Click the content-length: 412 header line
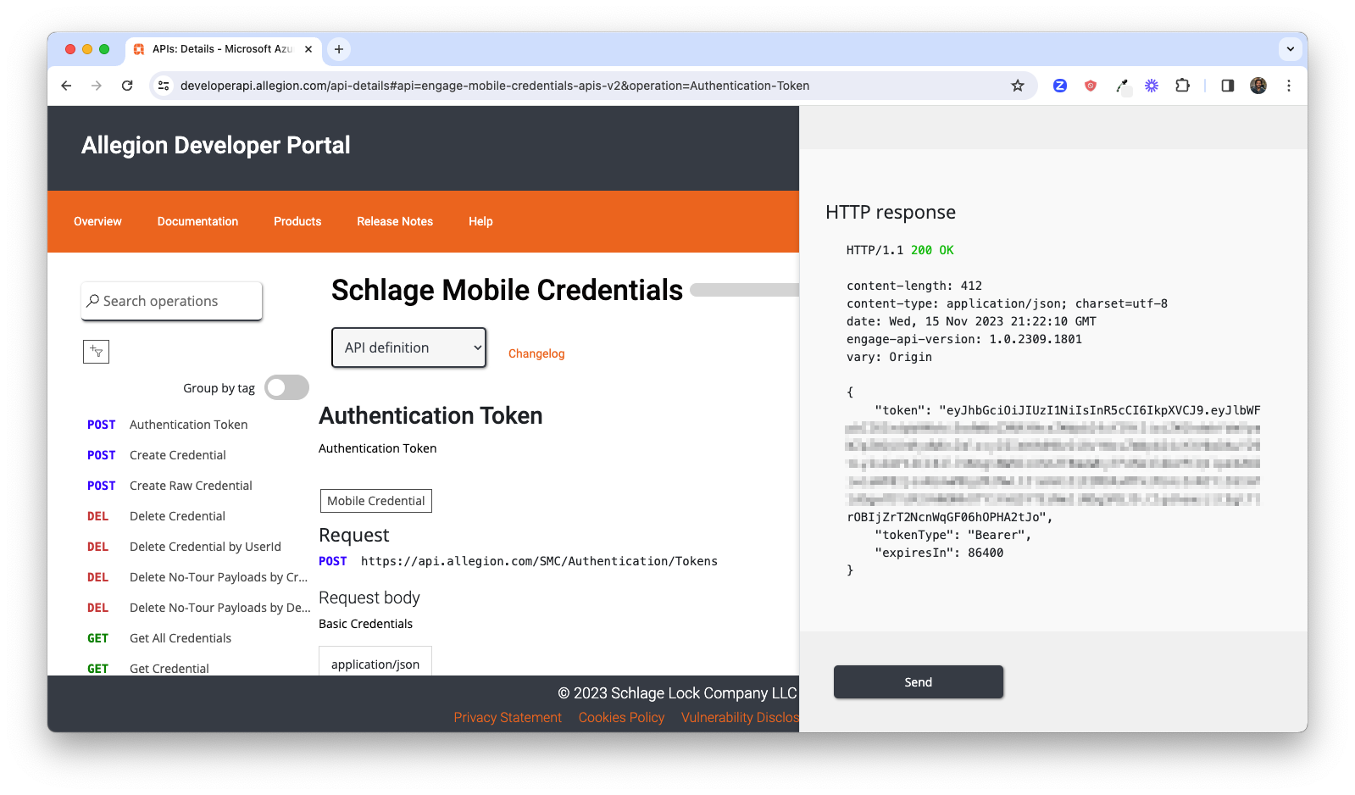The height and width of the screenshot is (795, 1355). [x=914, y=286]
